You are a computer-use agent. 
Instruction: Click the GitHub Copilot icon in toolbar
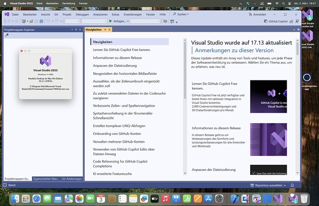(265, 21)
